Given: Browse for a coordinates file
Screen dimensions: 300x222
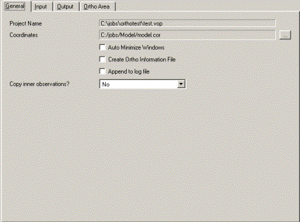Looking at the screenshot, I should (x=285, y=35).
